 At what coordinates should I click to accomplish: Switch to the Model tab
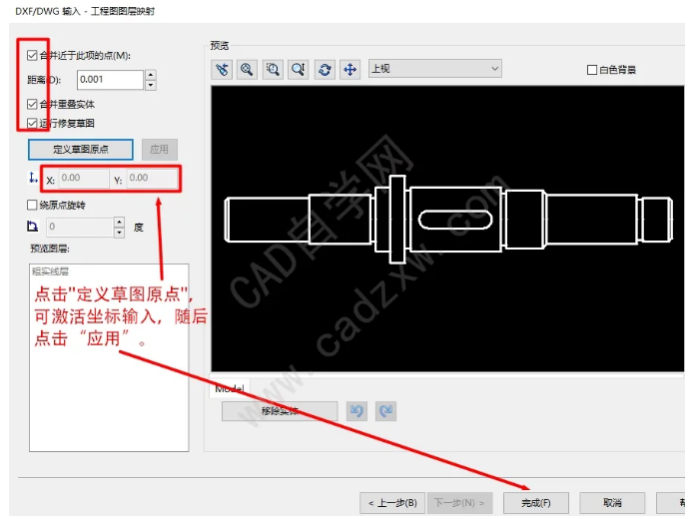coord(230,388)
